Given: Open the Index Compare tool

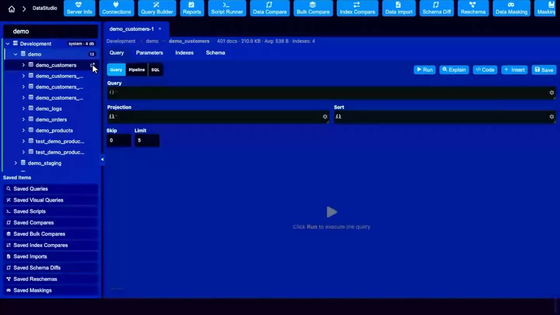Looking at the screenshot, I should pos(357,8).
